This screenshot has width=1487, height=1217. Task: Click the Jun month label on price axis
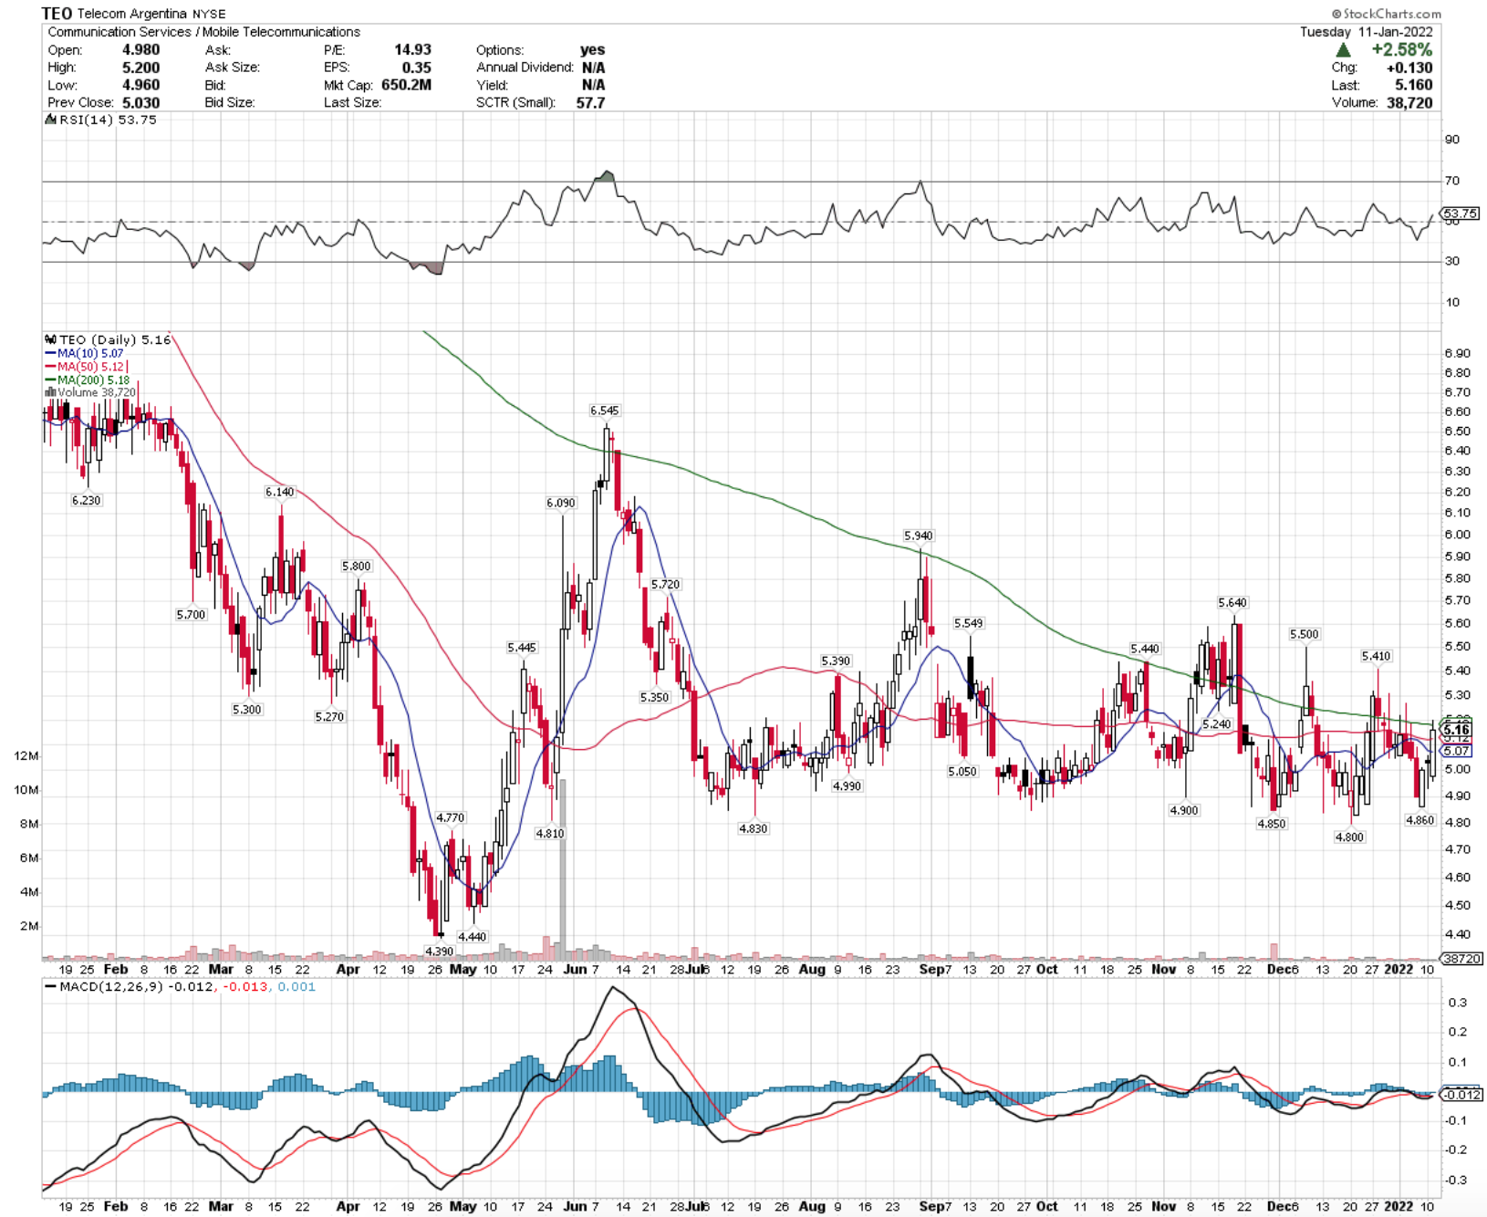coord(575,969)
